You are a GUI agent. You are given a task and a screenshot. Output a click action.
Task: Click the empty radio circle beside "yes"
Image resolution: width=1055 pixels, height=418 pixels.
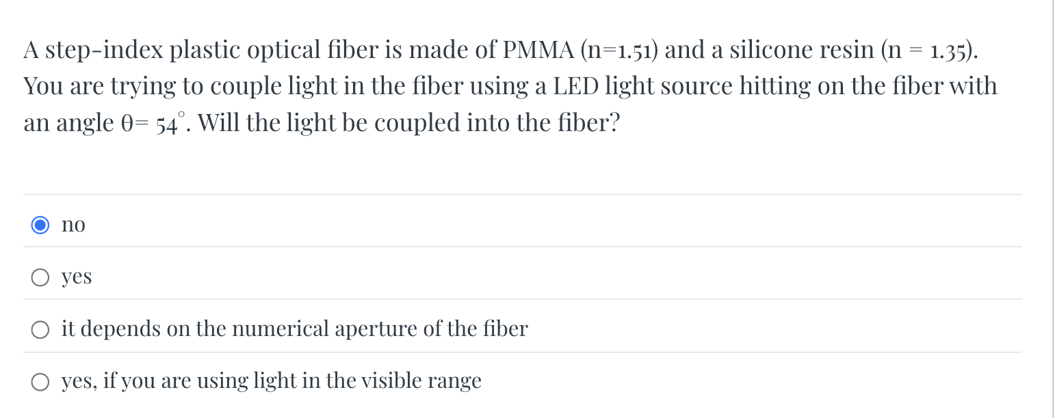40,277
